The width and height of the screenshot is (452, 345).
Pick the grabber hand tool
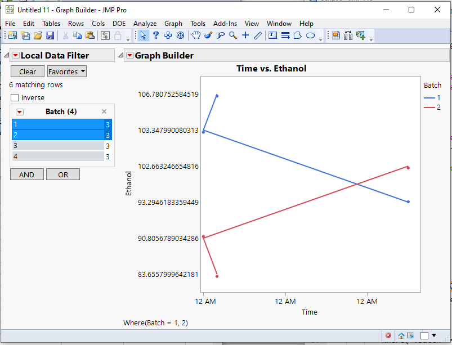click(x=195, y=35)
